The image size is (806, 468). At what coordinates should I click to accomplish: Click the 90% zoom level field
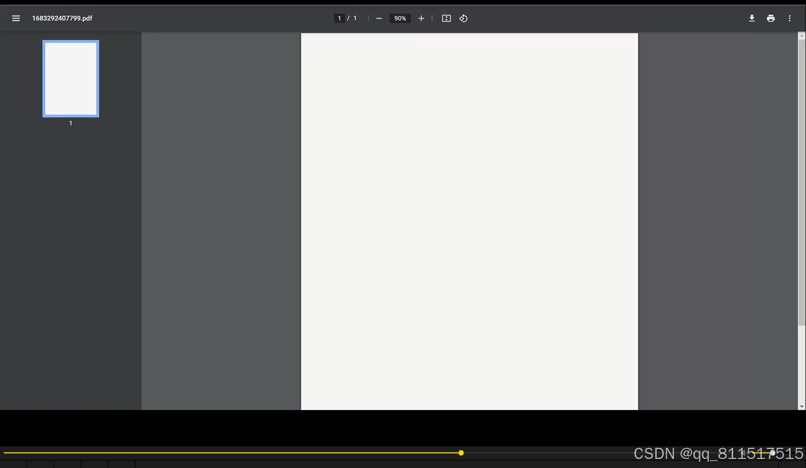(x=400, y=19)
